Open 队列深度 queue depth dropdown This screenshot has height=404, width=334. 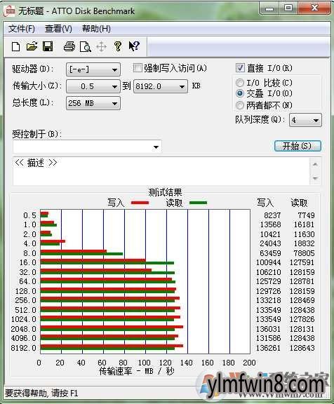(x=305, y=120)
